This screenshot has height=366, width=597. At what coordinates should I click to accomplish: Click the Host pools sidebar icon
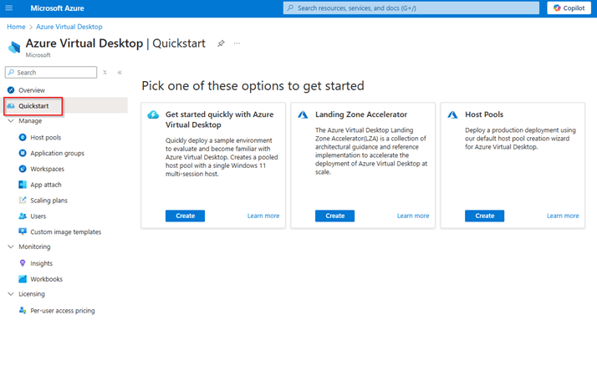pyautogui.click(x=23, y=137)
